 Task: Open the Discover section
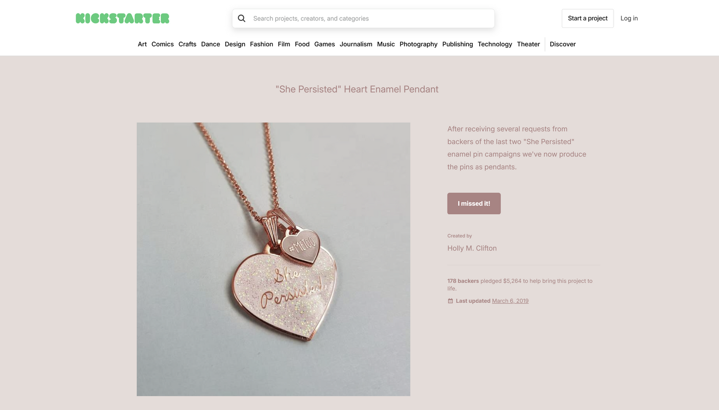click(562, 44)
